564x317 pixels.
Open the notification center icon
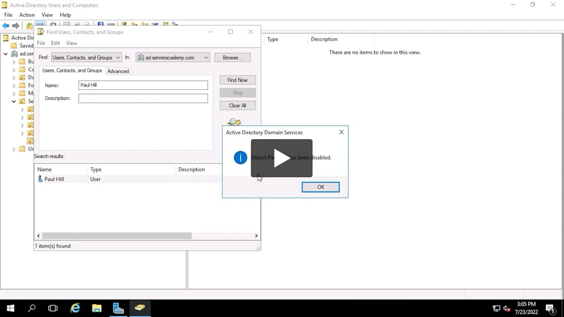550,308
